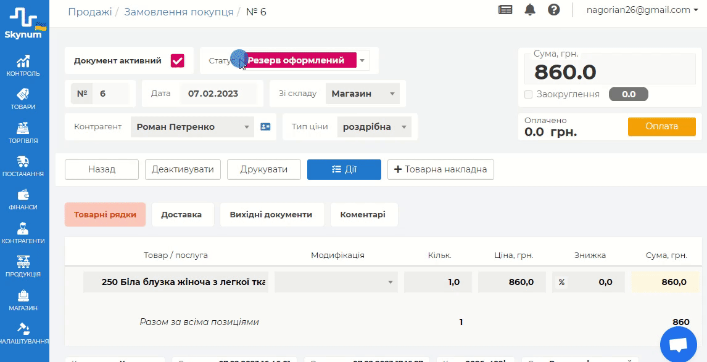707x362 pixels.
Task: Open the help question mark icon
Action: point(554,10)
